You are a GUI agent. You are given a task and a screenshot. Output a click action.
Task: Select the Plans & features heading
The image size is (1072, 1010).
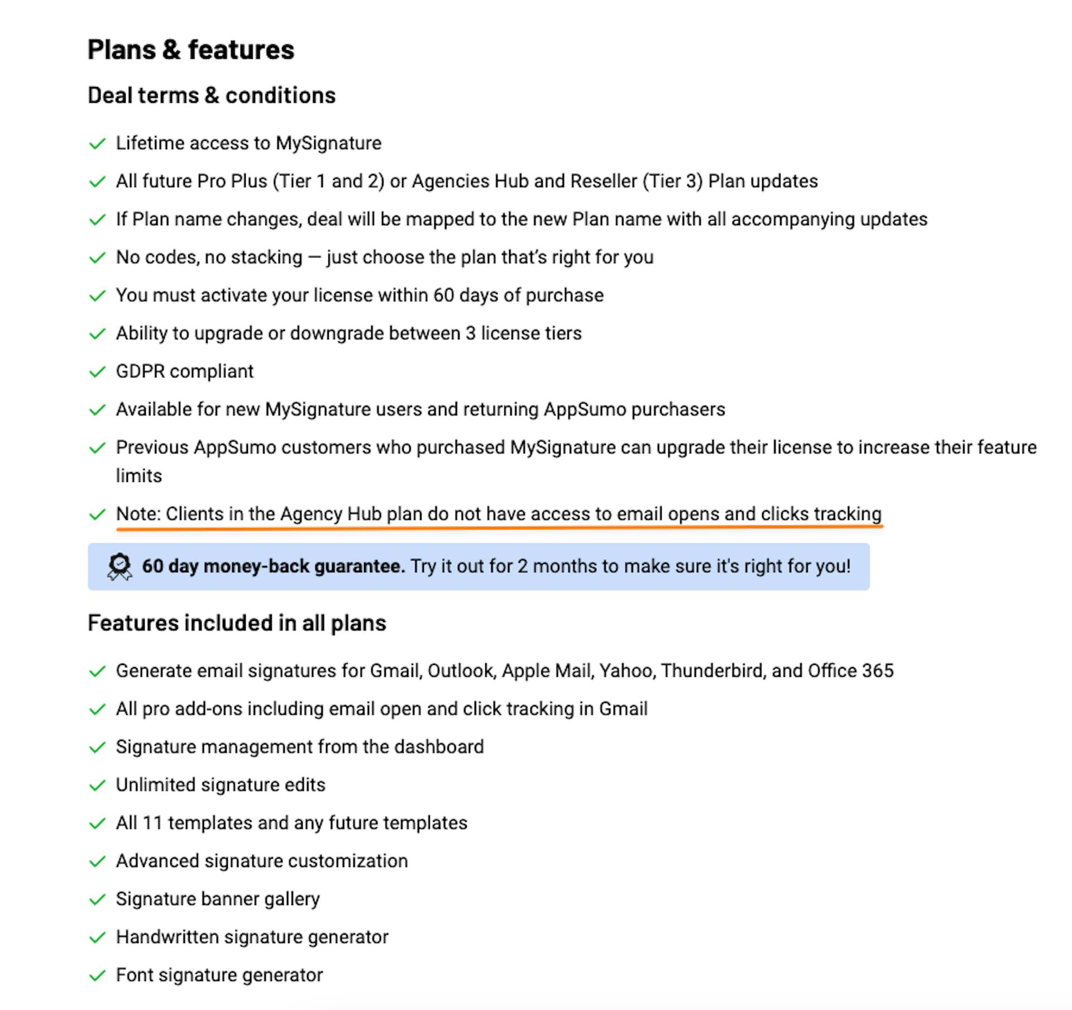tap(191, 50)
